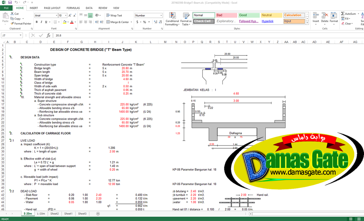Screen dimensions: 364x221
Task: Apply the Check Cell style
Action: [204, 21]
